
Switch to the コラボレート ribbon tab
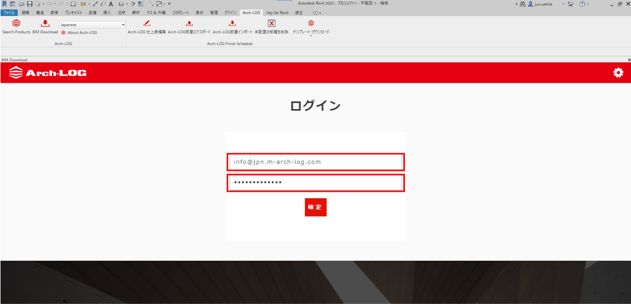(x=181, y=12)
